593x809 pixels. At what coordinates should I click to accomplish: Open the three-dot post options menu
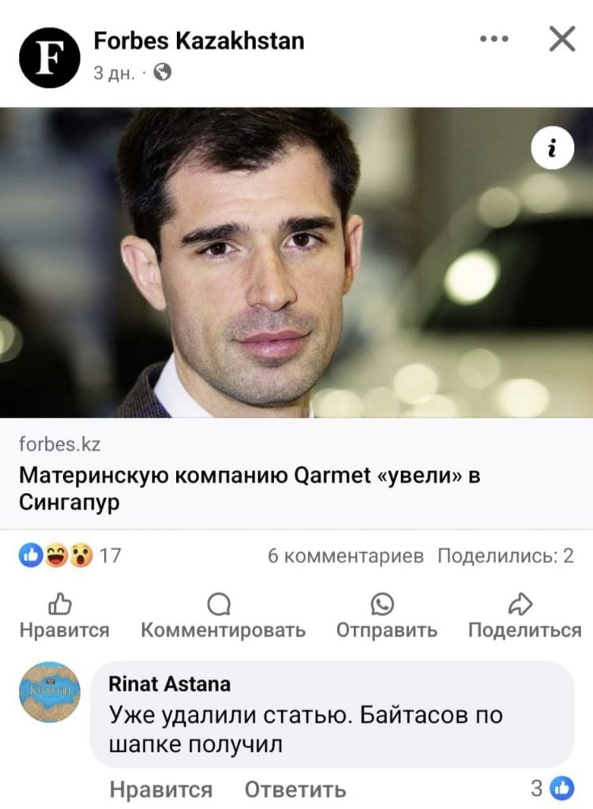click(494, 40)
